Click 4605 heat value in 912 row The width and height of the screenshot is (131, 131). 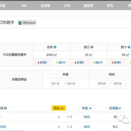click(x=87, y=127)
